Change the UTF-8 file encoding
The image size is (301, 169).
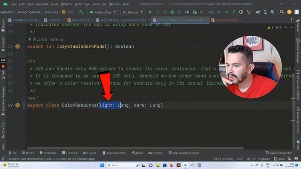click(251, 159)
